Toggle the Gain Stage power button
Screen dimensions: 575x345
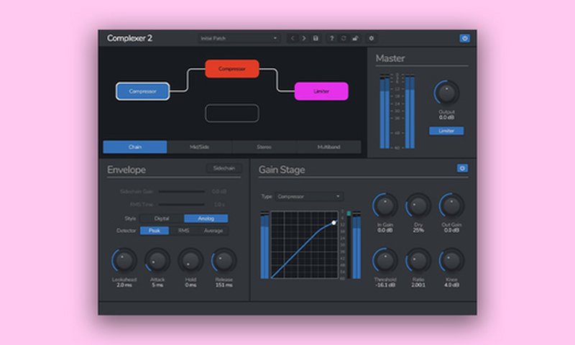461,168
